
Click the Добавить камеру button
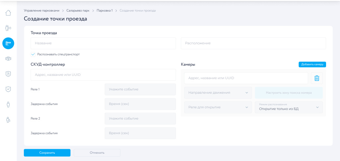pyautogui.click(x=312, y=65)
